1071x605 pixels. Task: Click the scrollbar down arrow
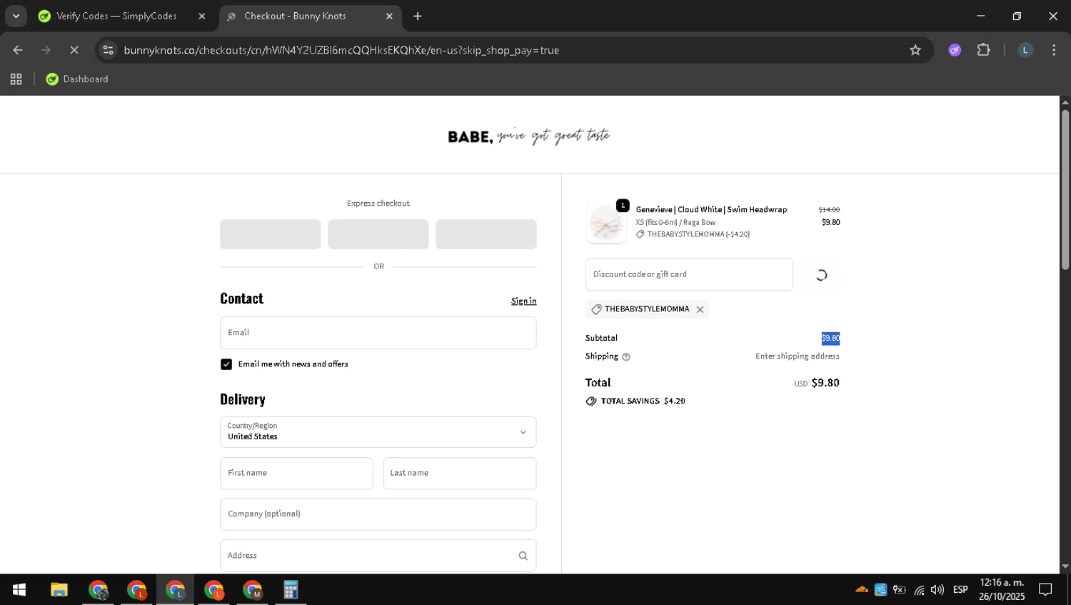click(1065, 566)
